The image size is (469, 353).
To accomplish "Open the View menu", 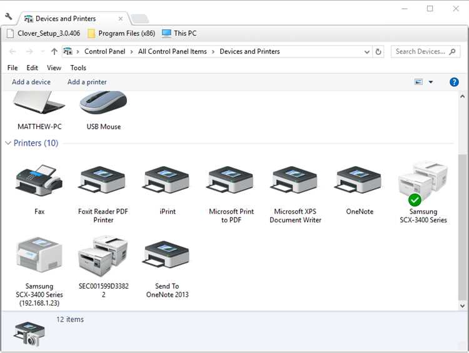I will tap(54, 68).
